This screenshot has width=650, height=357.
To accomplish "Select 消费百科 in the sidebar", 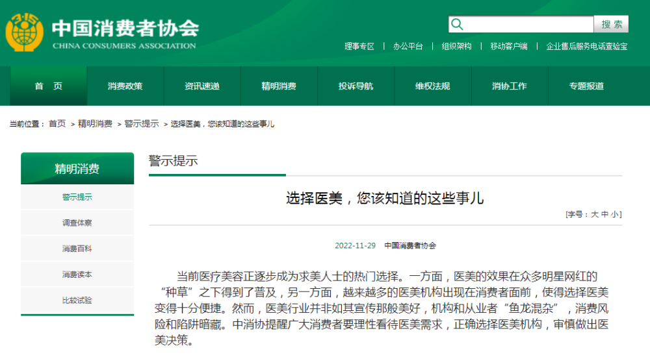I will pos(77,249).
